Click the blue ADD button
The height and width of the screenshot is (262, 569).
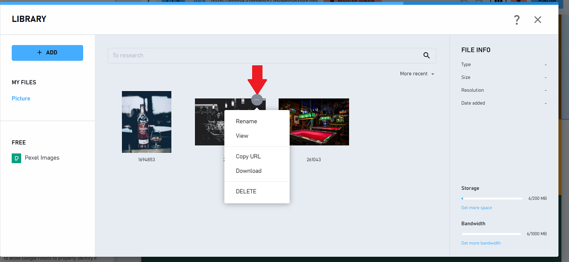[x=47, y=52]
